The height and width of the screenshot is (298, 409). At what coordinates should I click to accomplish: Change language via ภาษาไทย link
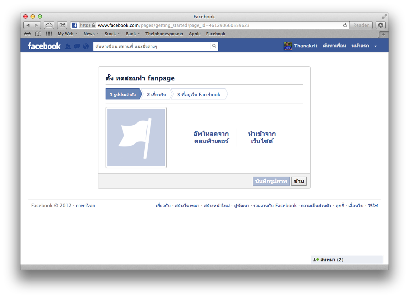pos(85,206)
